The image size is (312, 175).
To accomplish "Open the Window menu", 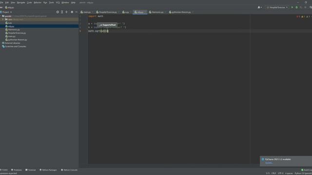I will point(65,2).
